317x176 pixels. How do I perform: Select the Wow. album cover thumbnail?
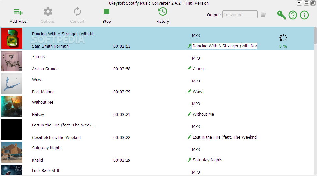(x=12, y=84)
